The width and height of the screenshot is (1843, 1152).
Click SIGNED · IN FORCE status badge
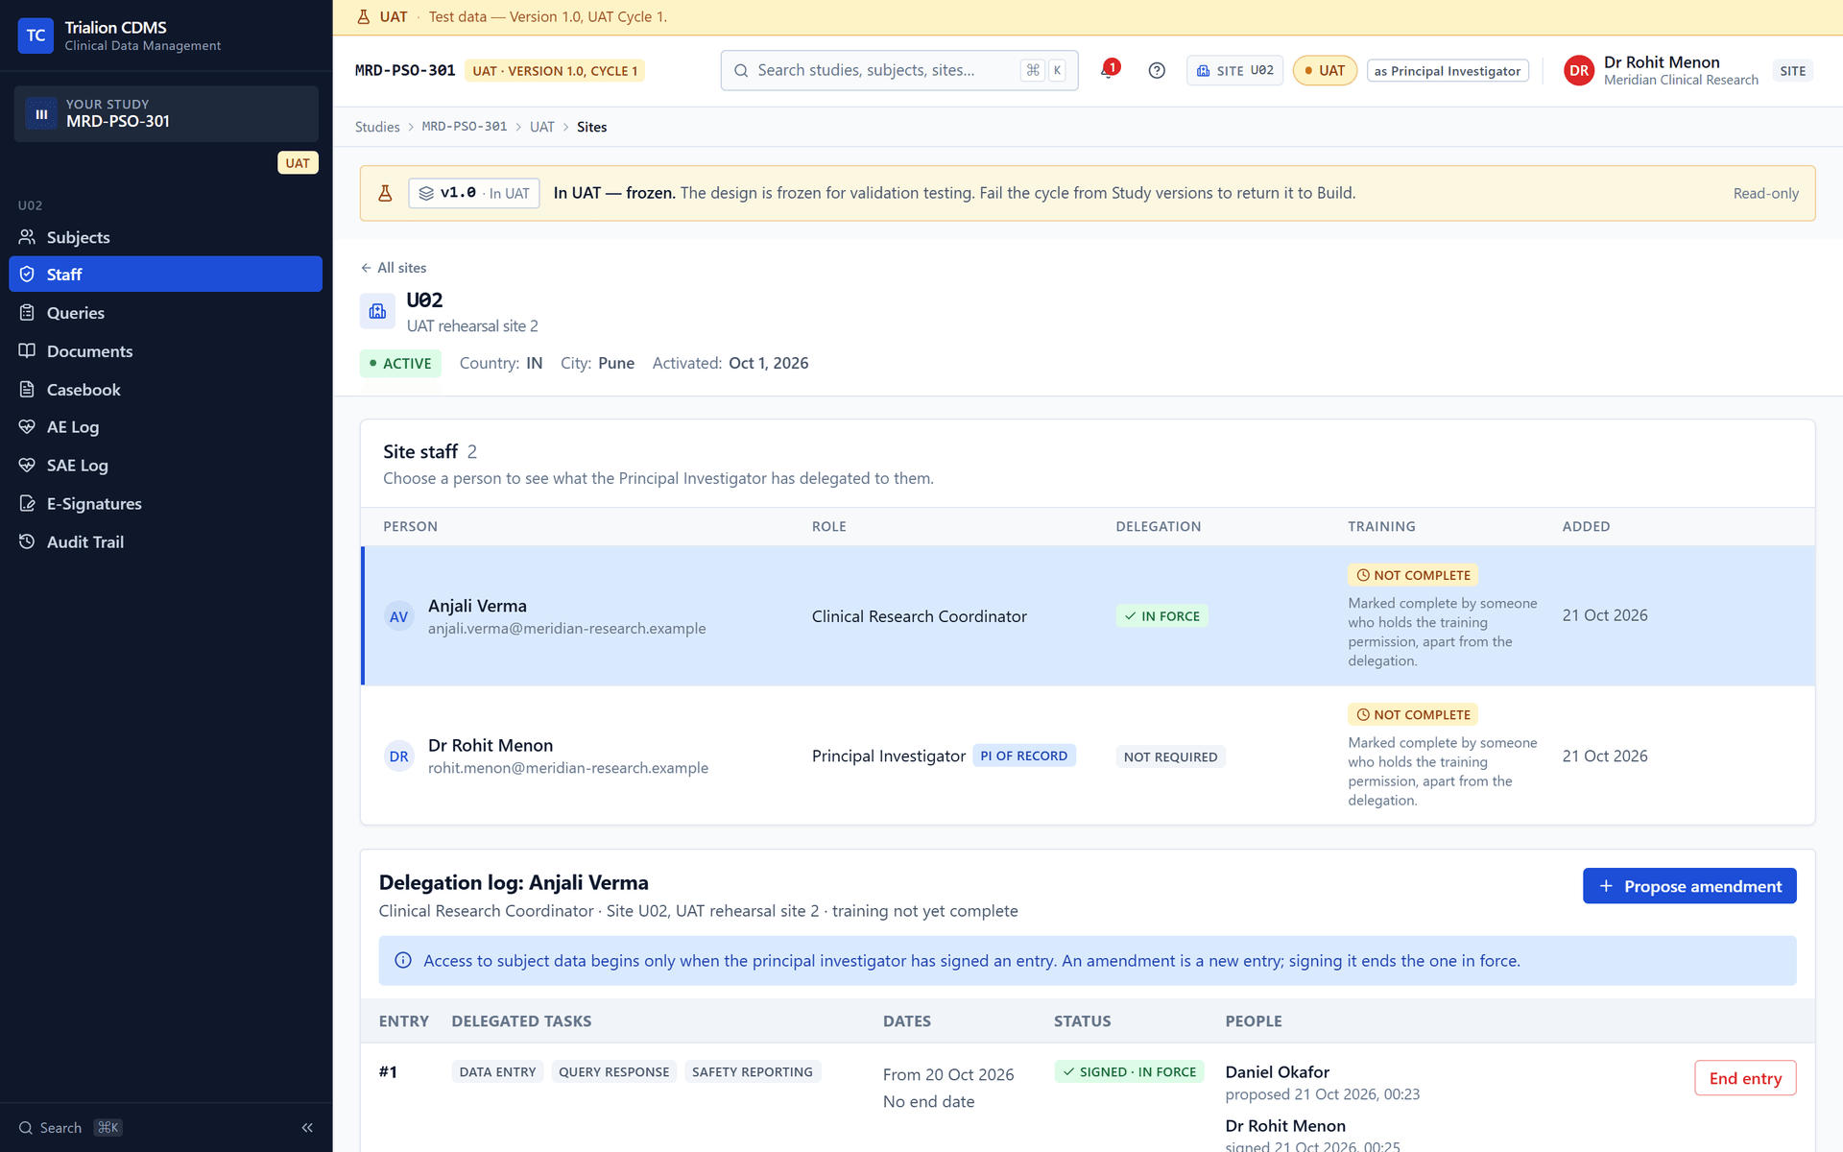[1130, 1071]
